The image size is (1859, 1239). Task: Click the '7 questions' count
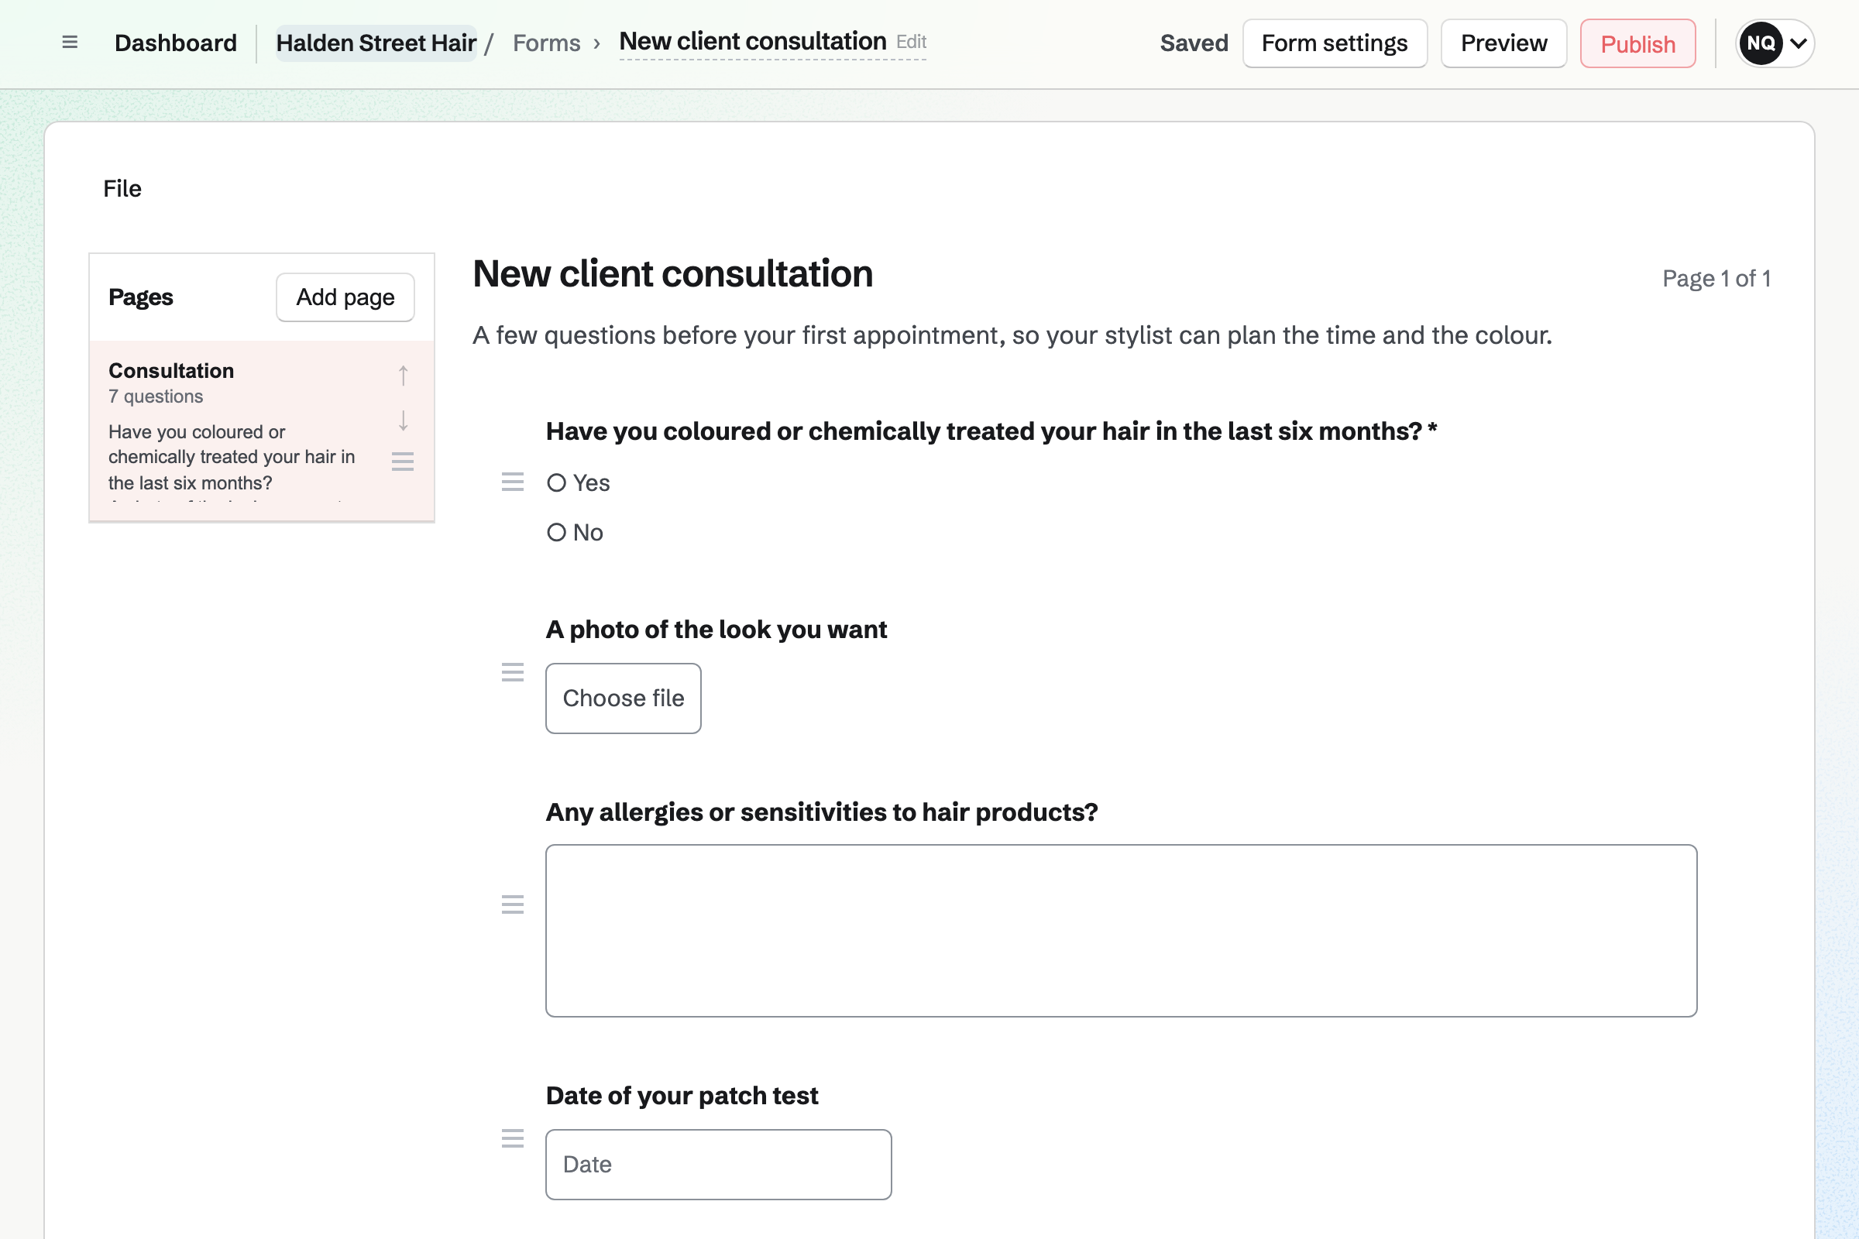point(156,396)
